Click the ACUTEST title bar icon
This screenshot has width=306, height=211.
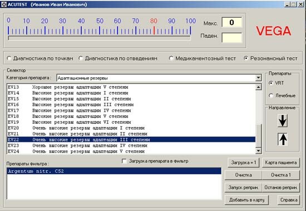coord(4,4)
